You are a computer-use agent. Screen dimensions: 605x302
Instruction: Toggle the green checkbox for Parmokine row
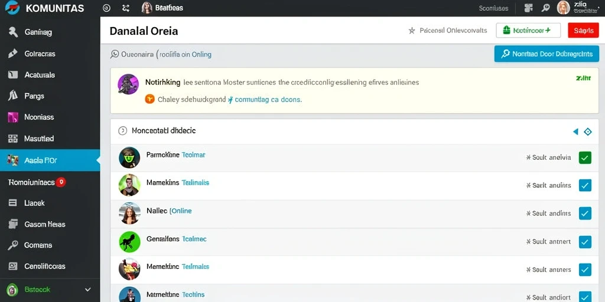(x=585, y=157)
